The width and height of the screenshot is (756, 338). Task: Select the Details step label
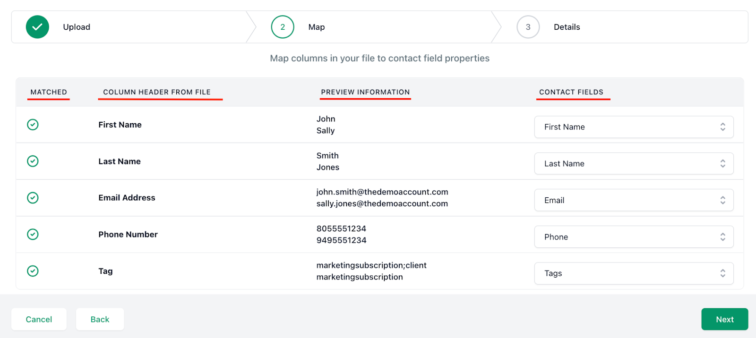click(567, 27)
